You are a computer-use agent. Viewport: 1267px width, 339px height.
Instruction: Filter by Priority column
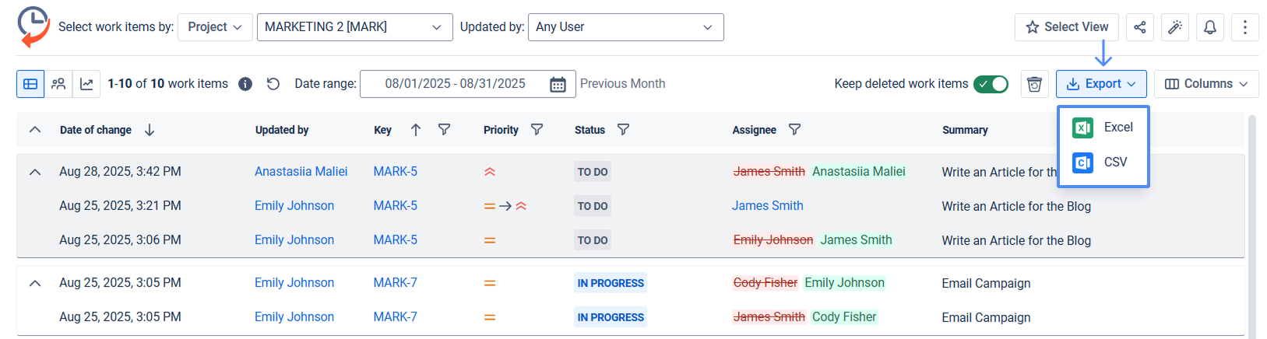click(537, 130)
